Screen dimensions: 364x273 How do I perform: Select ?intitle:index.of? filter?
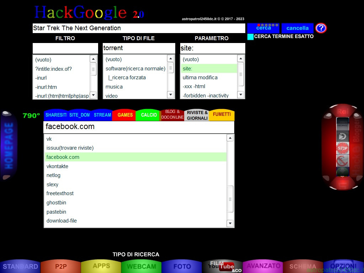pos(61,69)
